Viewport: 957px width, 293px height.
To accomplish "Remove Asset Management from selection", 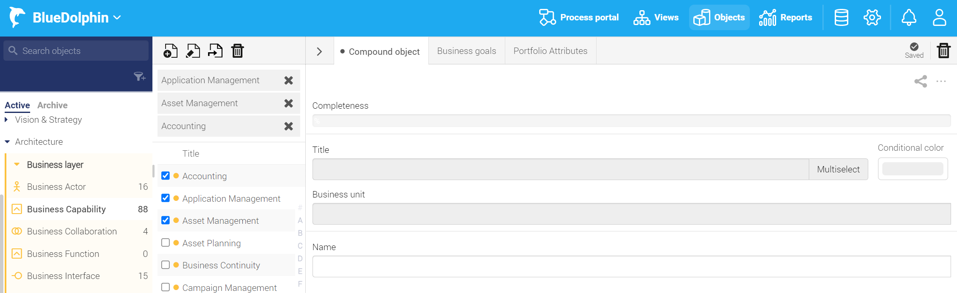I will click(289, 103).
